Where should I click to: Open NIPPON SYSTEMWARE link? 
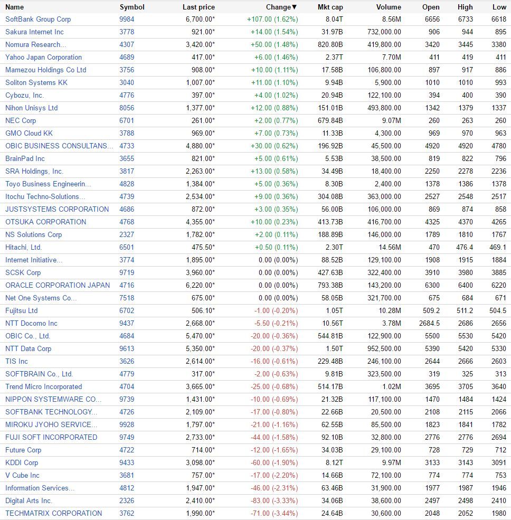53,399
